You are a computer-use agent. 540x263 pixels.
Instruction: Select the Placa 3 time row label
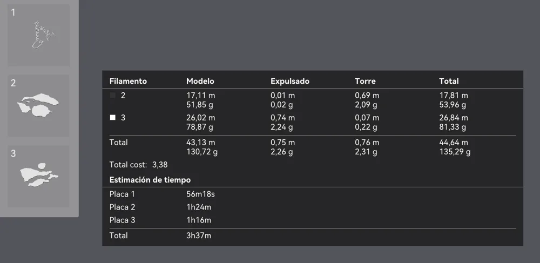(x=122, y=220)
